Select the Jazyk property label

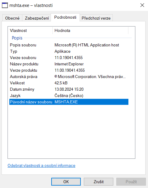point(15,96)
